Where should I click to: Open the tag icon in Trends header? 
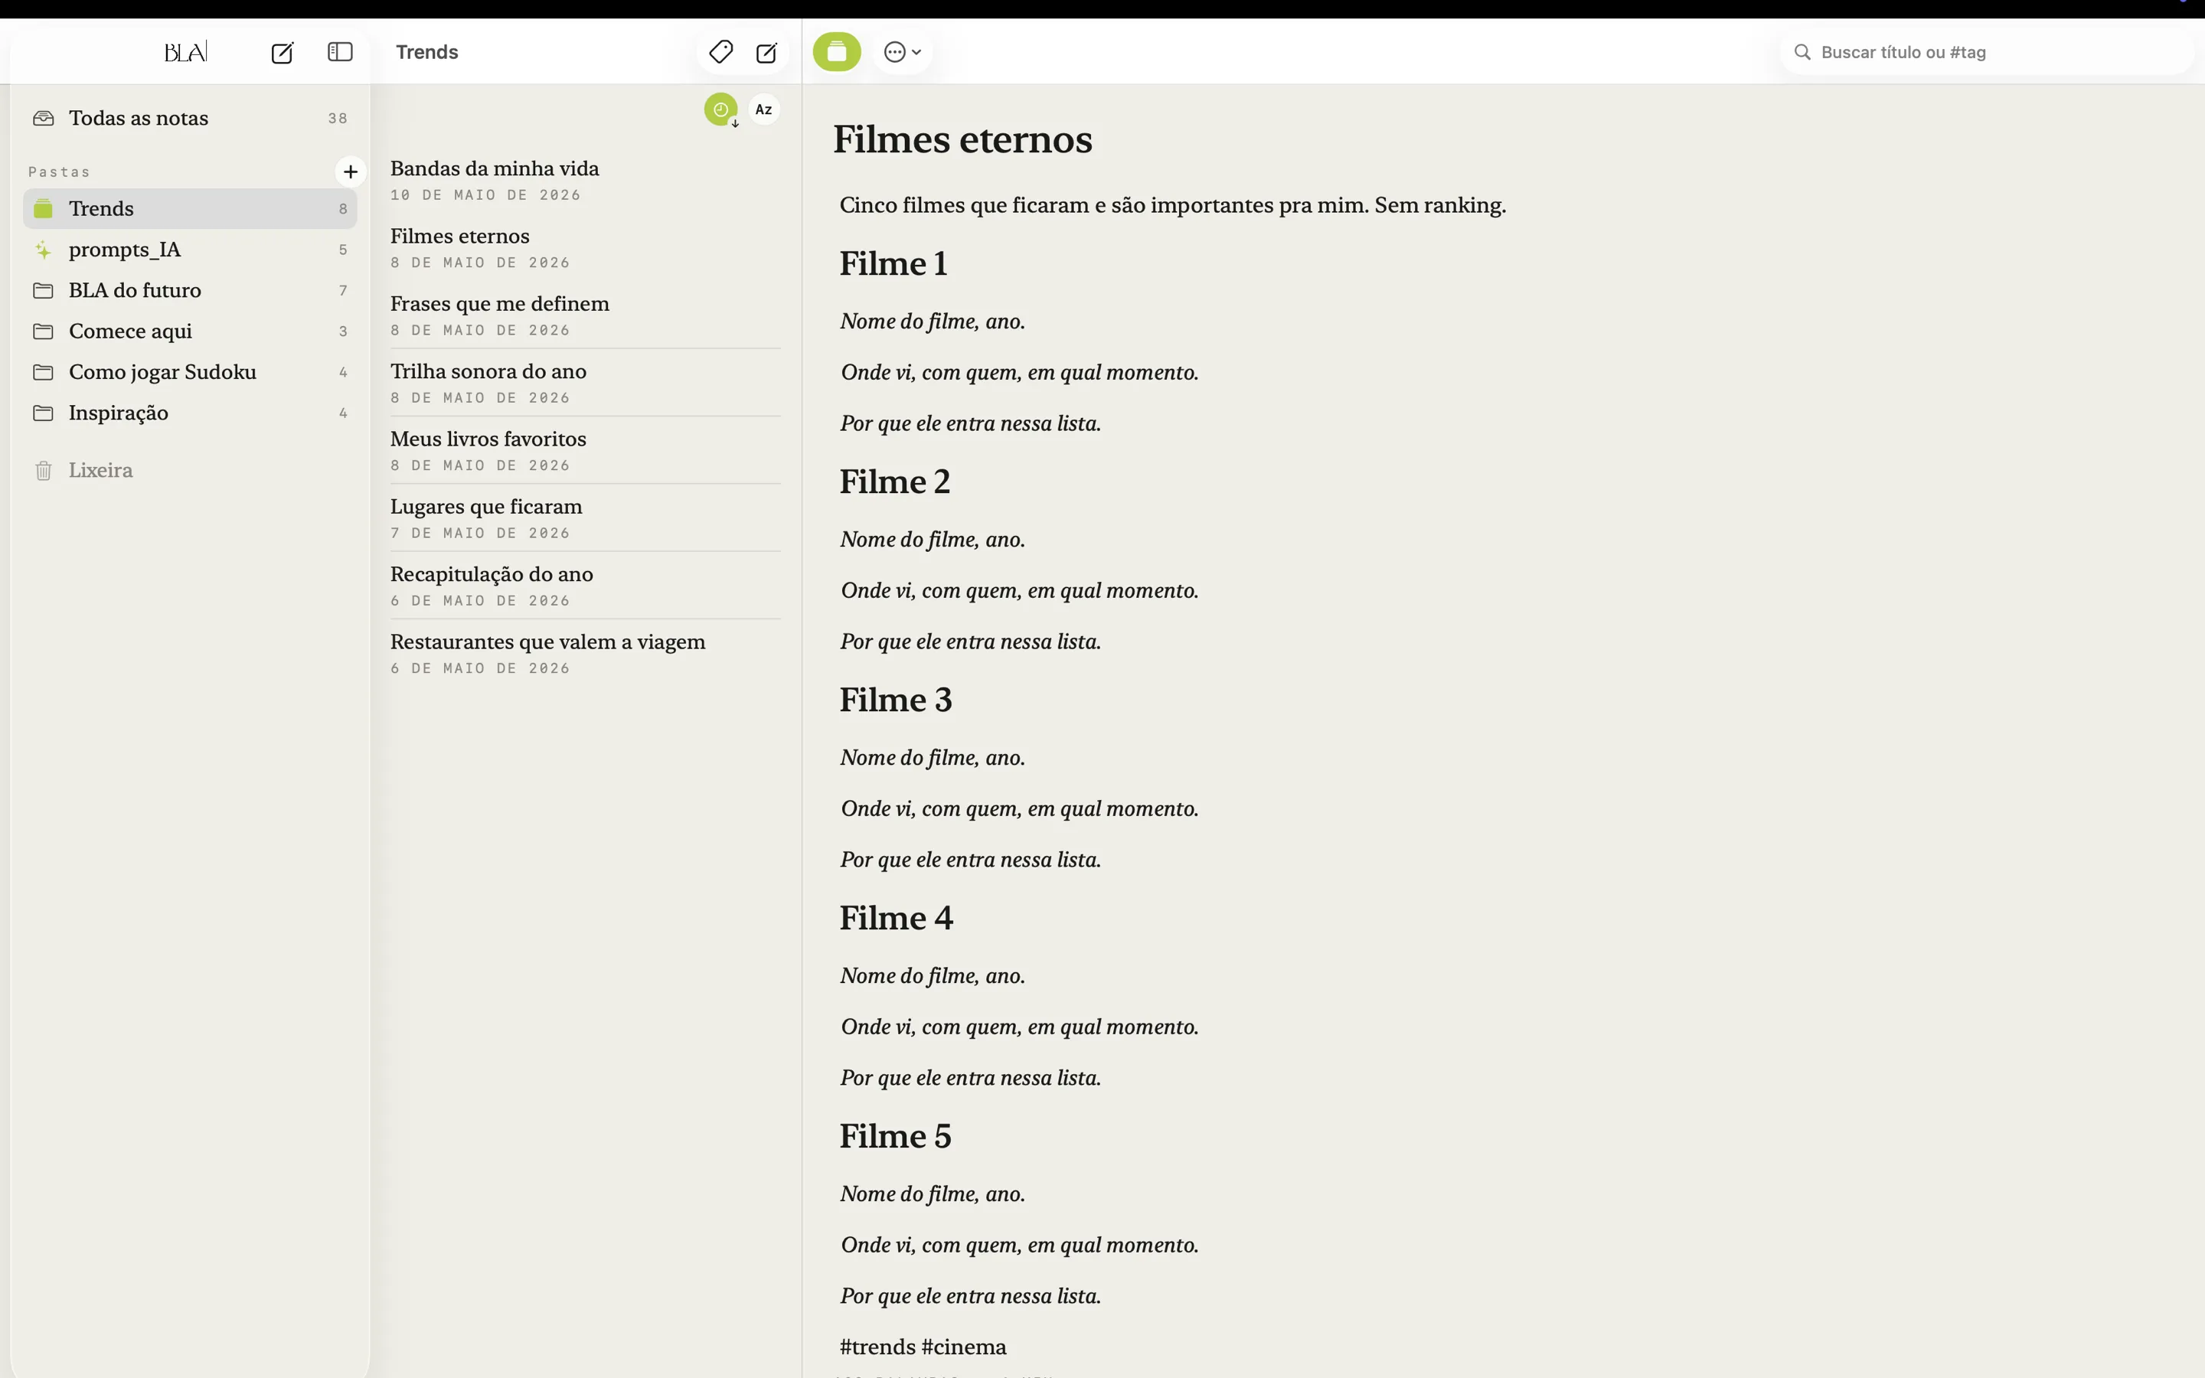720,52
